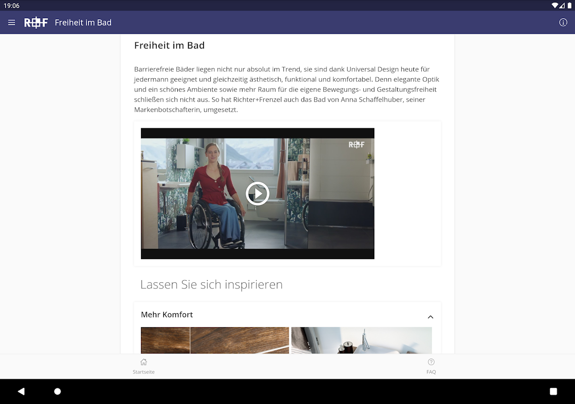Tap the Android recent apps button
Image resolution: width=575 pixels, height=404 pixels.
coord(553,391)
